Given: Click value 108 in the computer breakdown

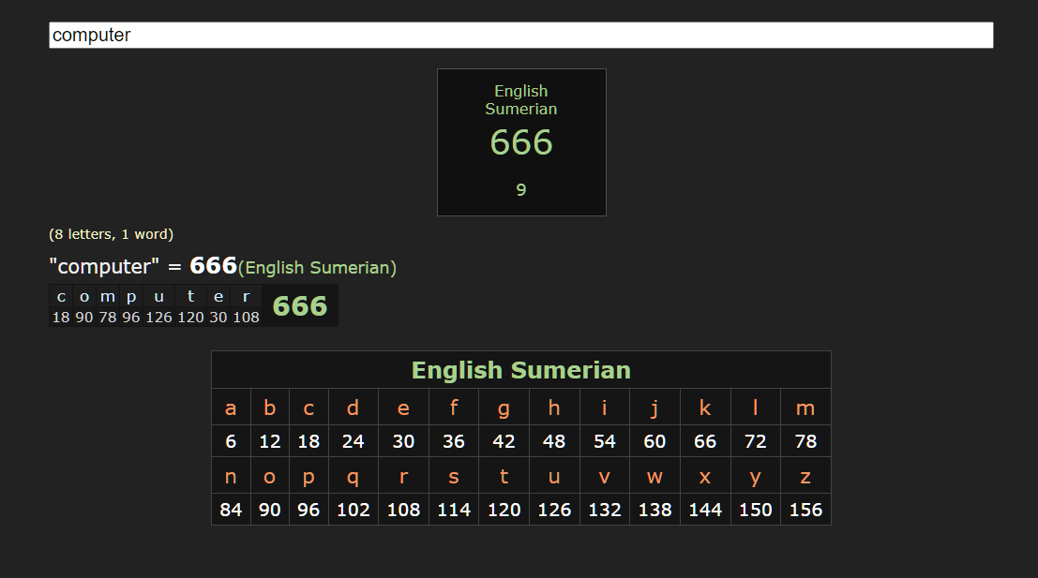Looking at the screenshot, I should coord(247,318).
